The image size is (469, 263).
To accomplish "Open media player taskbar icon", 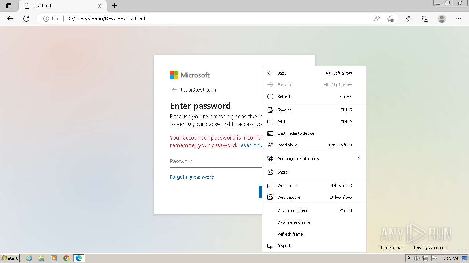I will tap(54, 258).
